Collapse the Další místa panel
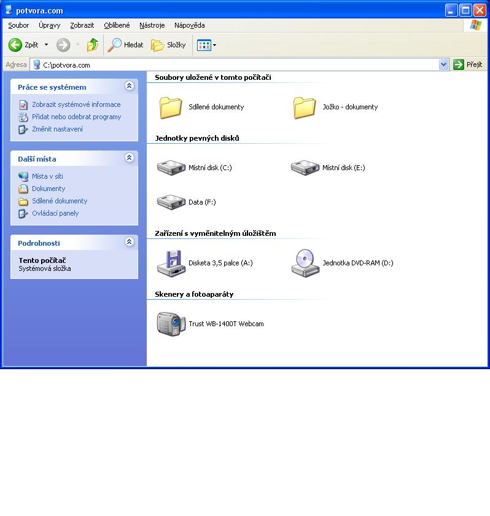Viewport: 490px width, 516px height. tap(129, 158)
